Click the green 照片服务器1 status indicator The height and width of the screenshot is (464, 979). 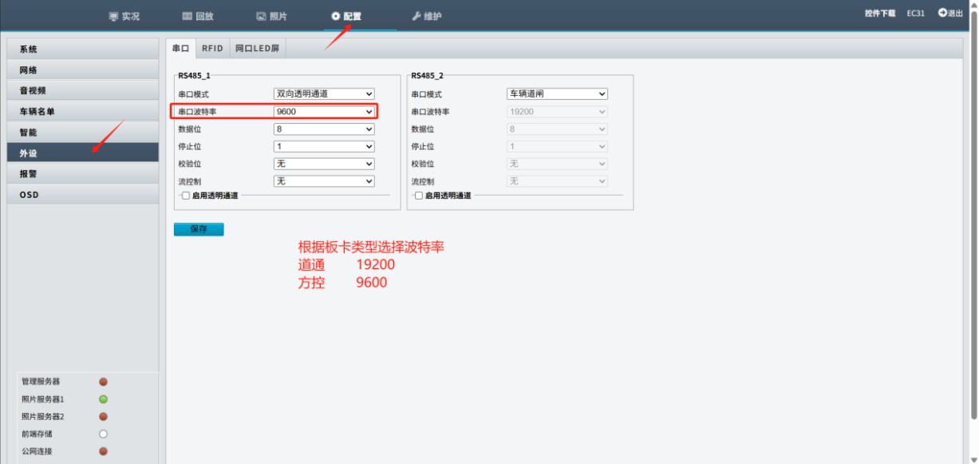[103, 399]
